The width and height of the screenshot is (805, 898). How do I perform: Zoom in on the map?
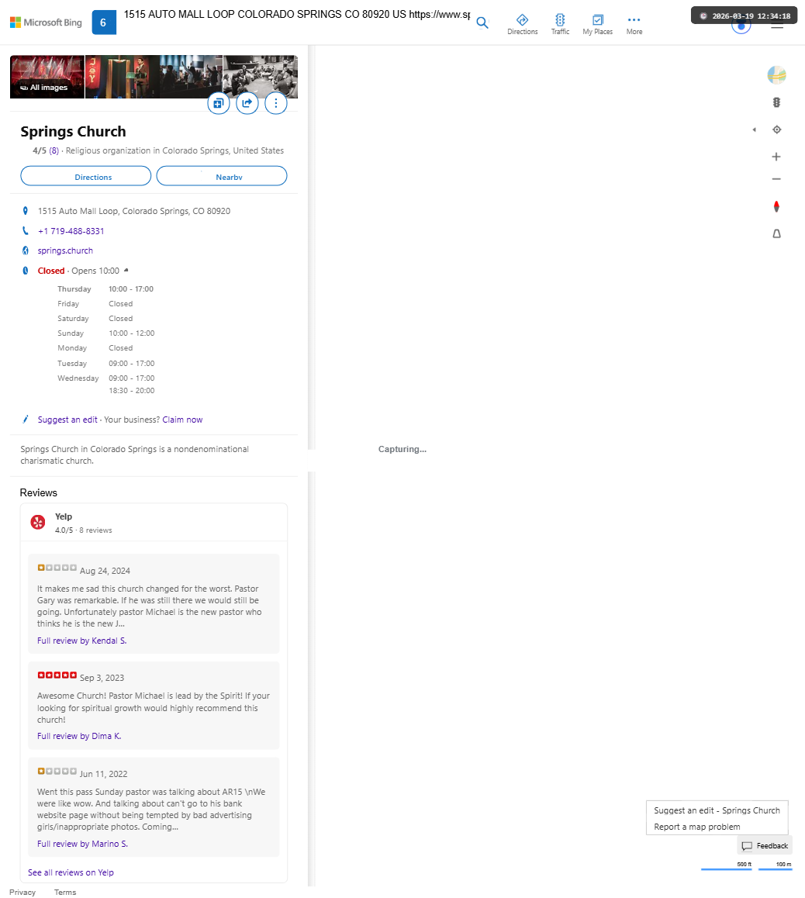(776, 157)
